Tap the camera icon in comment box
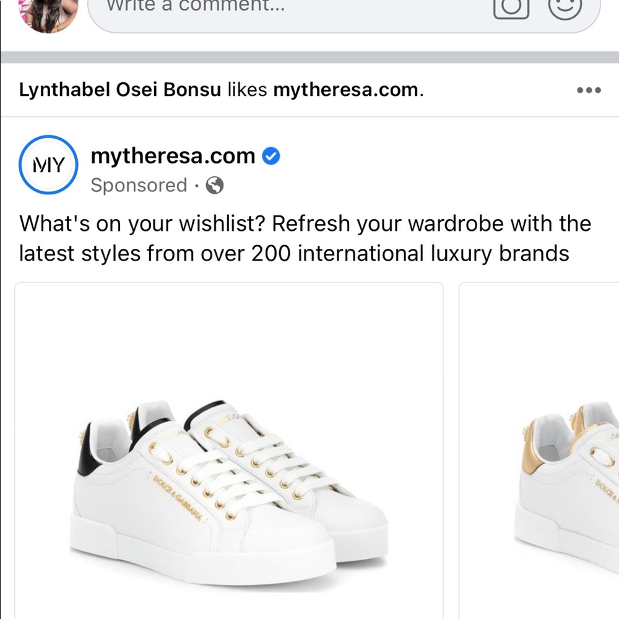Viewport: 619px width, 619px height. click(x=511, y=7)
